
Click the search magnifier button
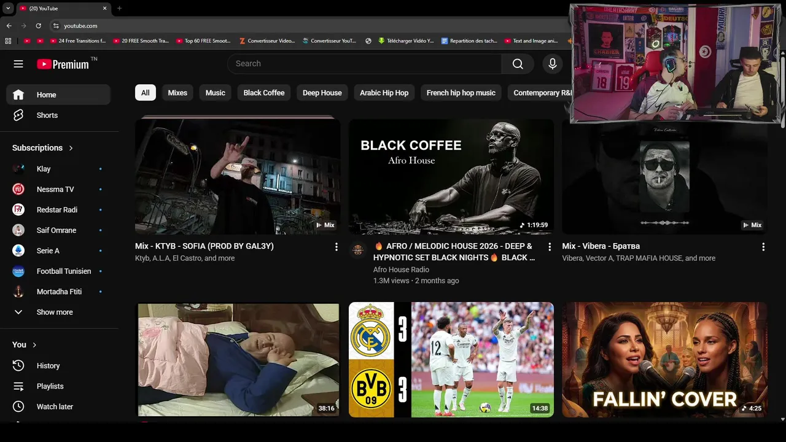point(518,64)
